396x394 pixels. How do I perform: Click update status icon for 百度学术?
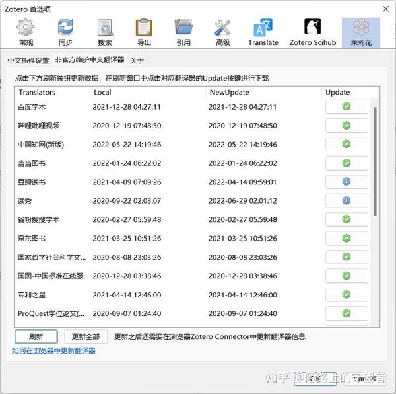[346, 106]
